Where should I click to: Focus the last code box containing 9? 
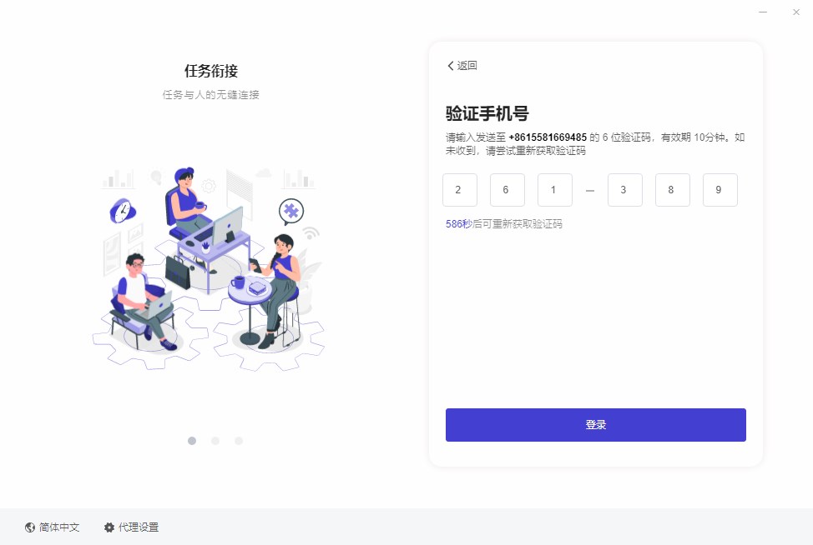[x=720, y=190]
